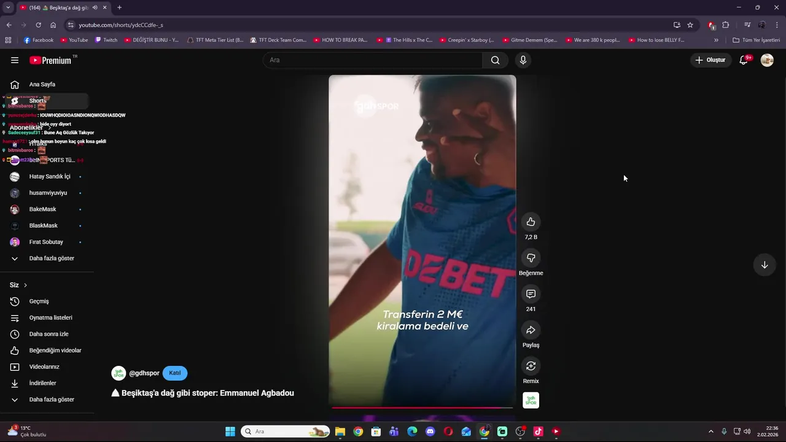Click the short video to pause
The width and height of the screenshot is (786, 442).
[x=422, y=241]
